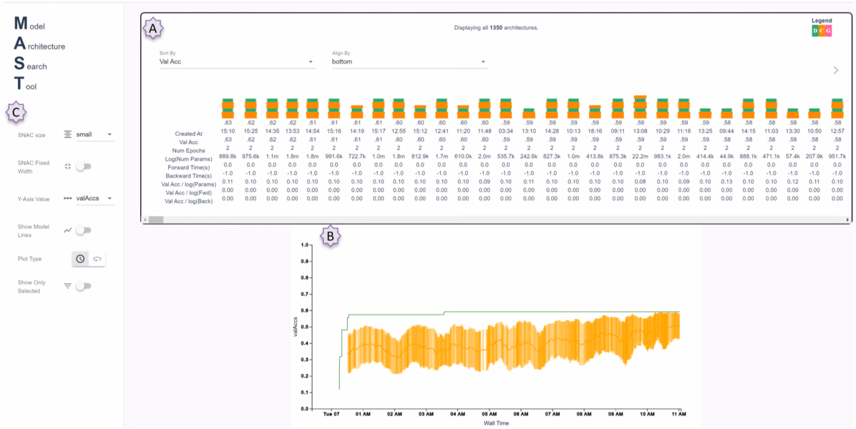856x429 pixels.
Task: Open the Sort By Val Acc dropdown
Action: click(x=237, y=61)
